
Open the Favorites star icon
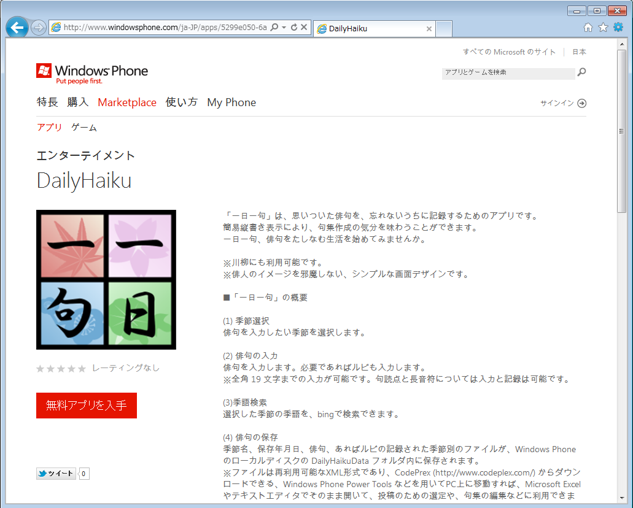[603, 27]
